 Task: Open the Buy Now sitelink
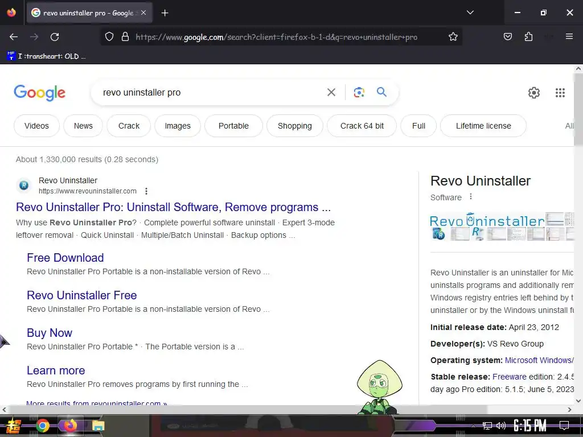[x=50, y=332]
